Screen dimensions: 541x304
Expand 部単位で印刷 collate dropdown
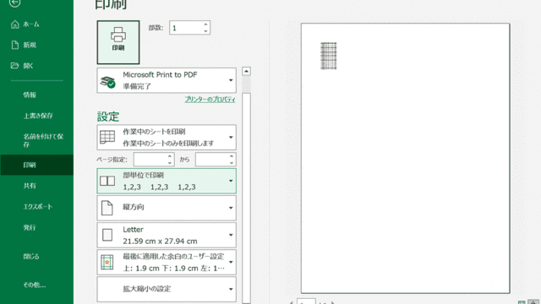(167, 181)
